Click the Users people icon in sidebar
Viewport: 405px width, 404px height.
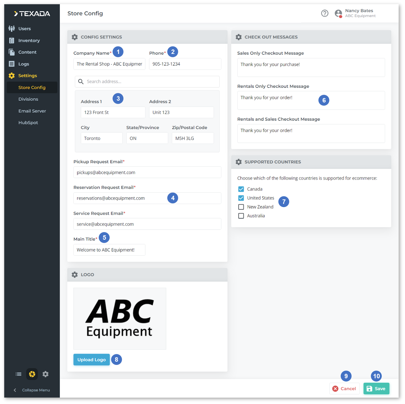click(x=12, y=29)
